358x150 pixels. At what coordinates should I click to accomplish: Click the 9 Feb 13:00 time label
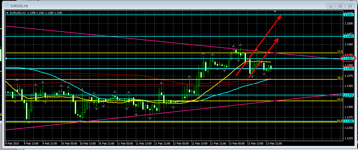[x=32, y=144]
